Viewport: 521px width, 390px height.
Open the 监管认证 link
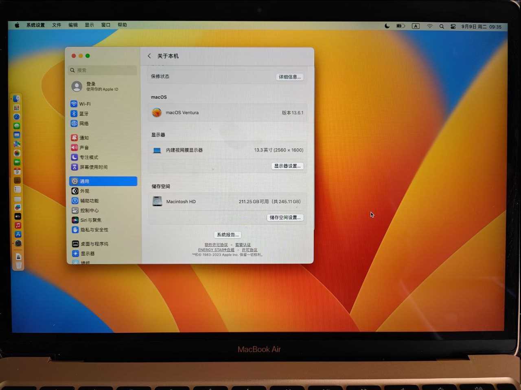point(243,245)
